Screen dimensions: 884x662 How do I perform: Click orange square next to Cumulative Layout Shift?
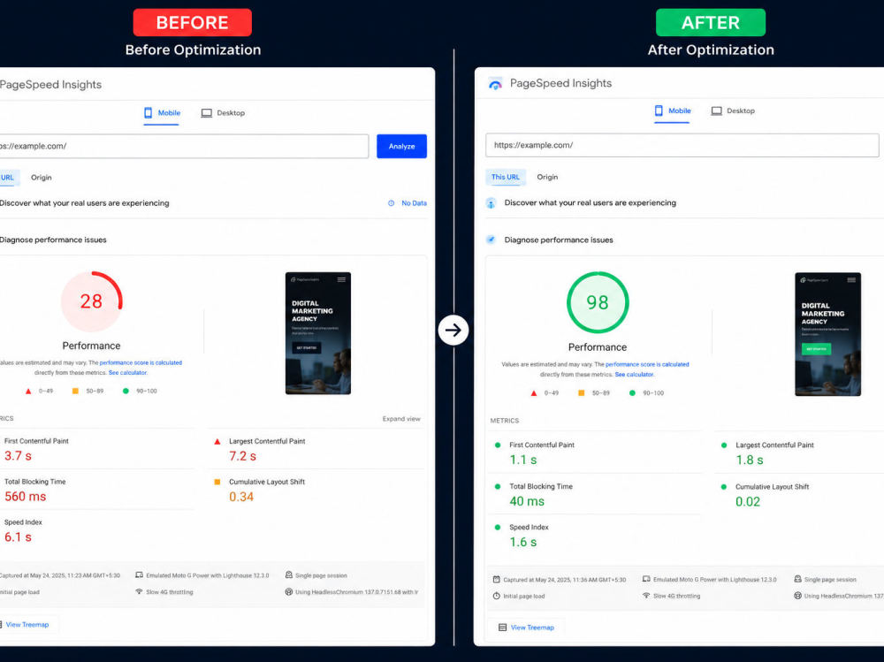click(217, 482)
